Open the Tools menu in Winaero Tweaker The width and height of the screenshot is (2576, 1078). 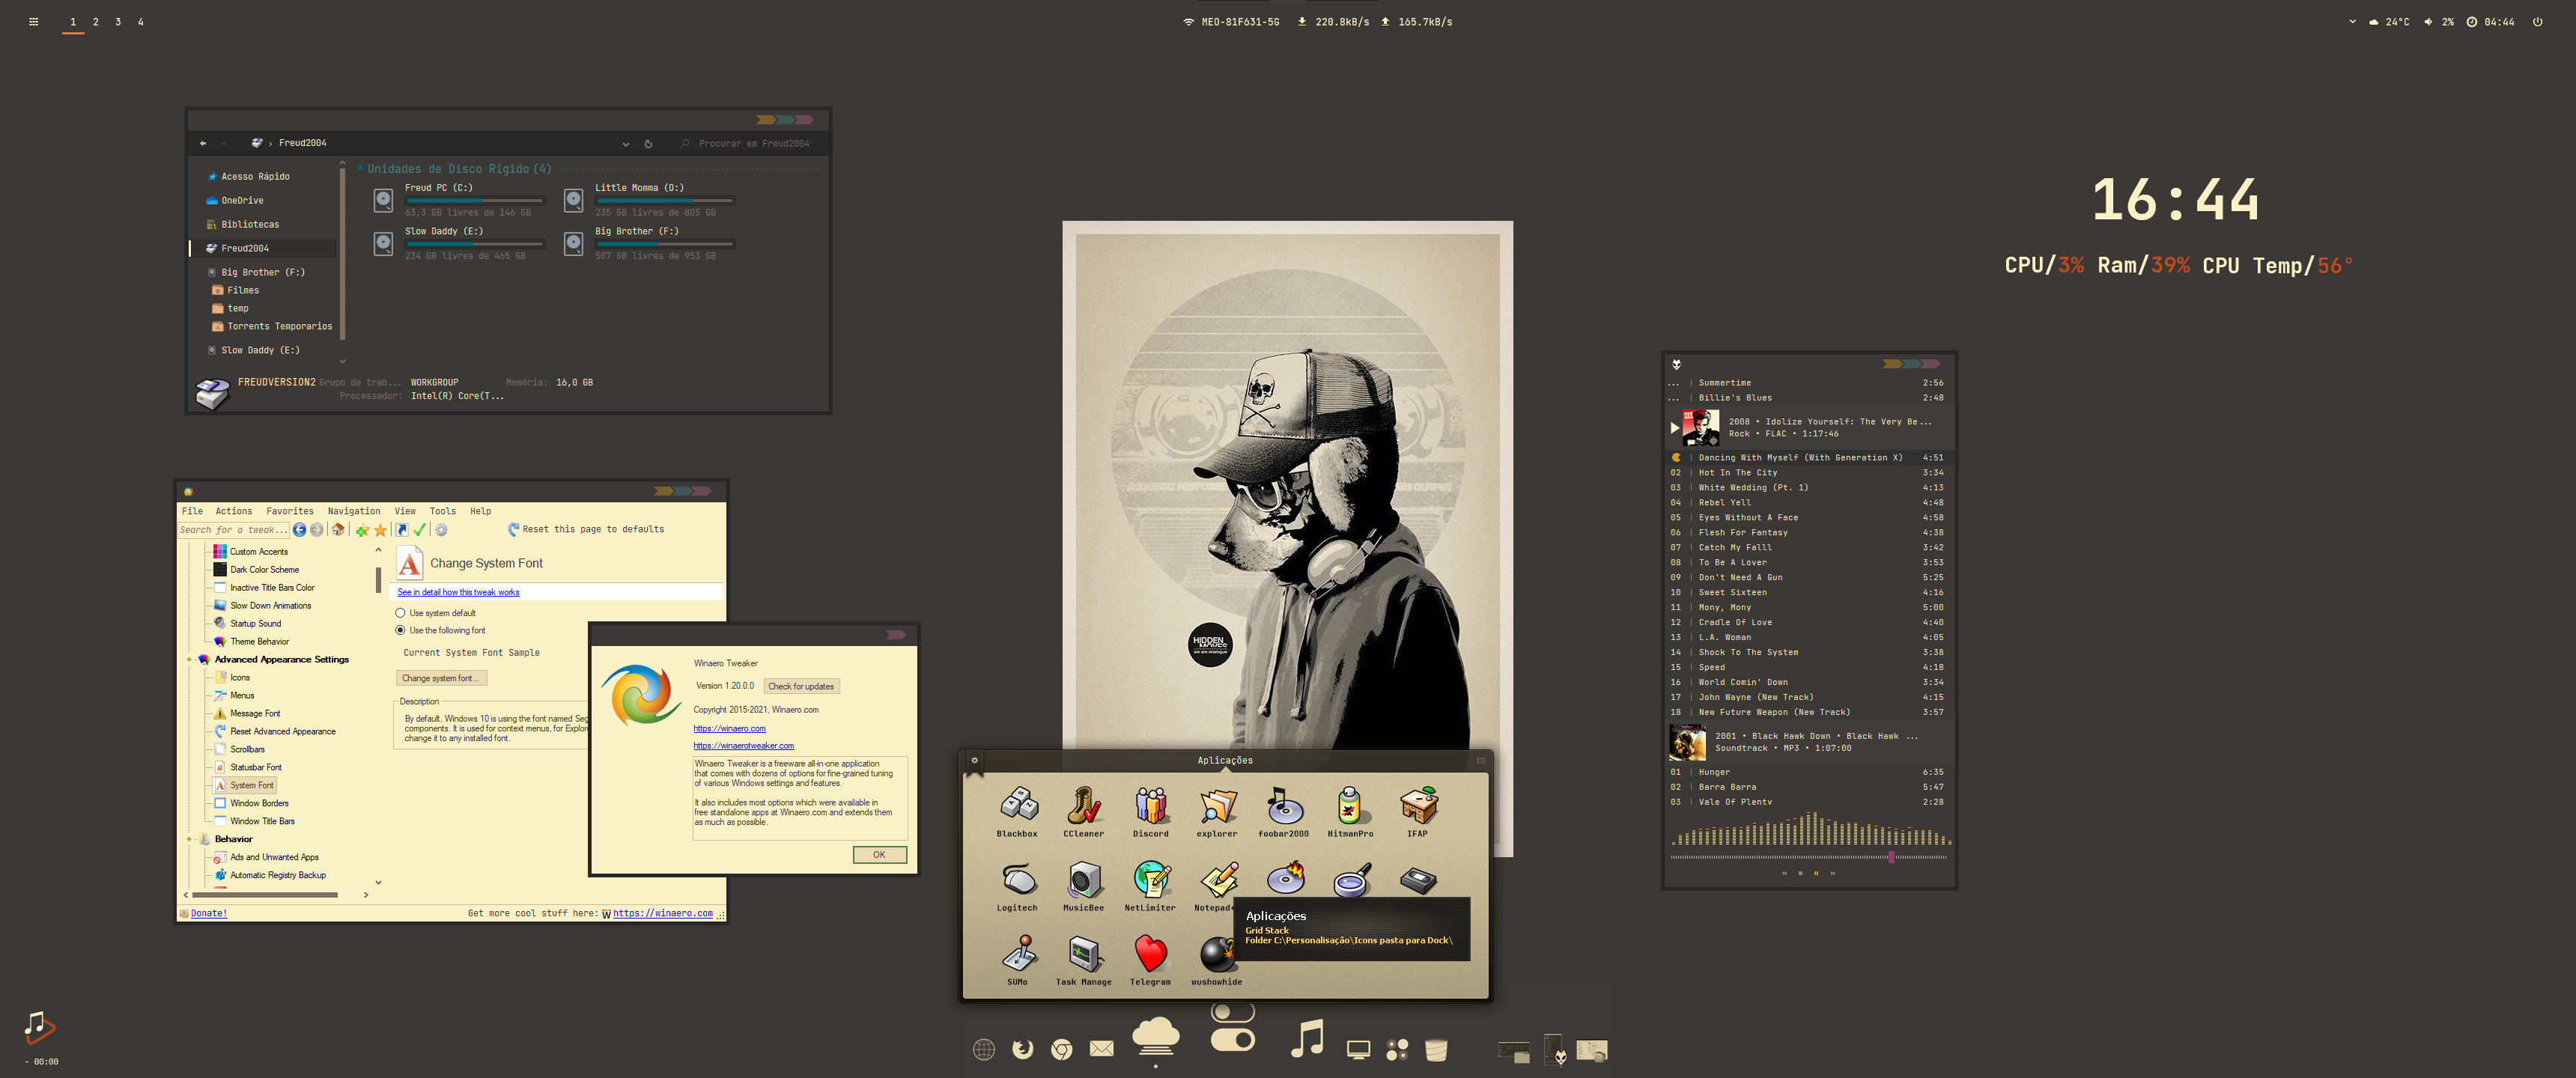tap(442, 511)
